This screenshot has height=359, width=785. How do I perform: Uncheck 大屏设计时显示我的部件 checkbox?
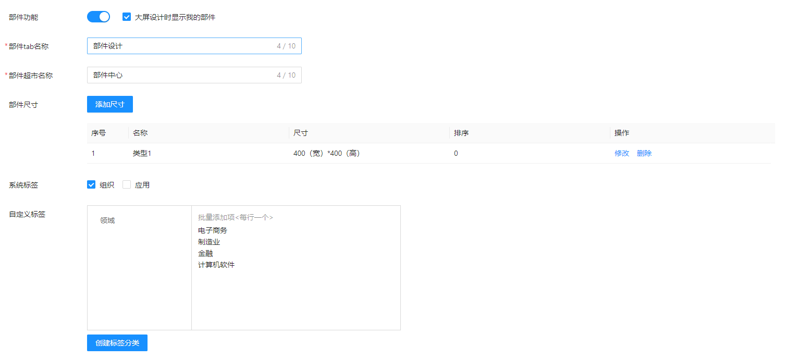[127, 17]
